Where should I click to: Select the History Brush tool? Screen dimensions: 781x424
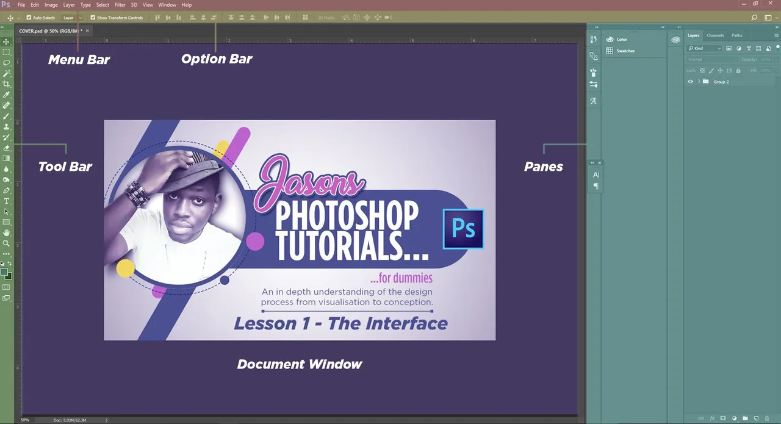[x=7, y=137]
